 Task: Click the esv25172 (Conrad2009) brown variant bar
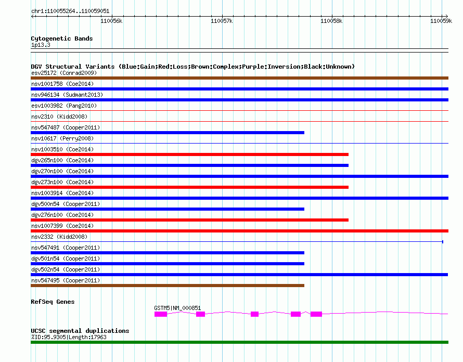coord(239,78)
